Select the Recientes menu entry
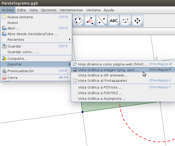The height and width of the screenshot is (146, 175). click(36, 39)
